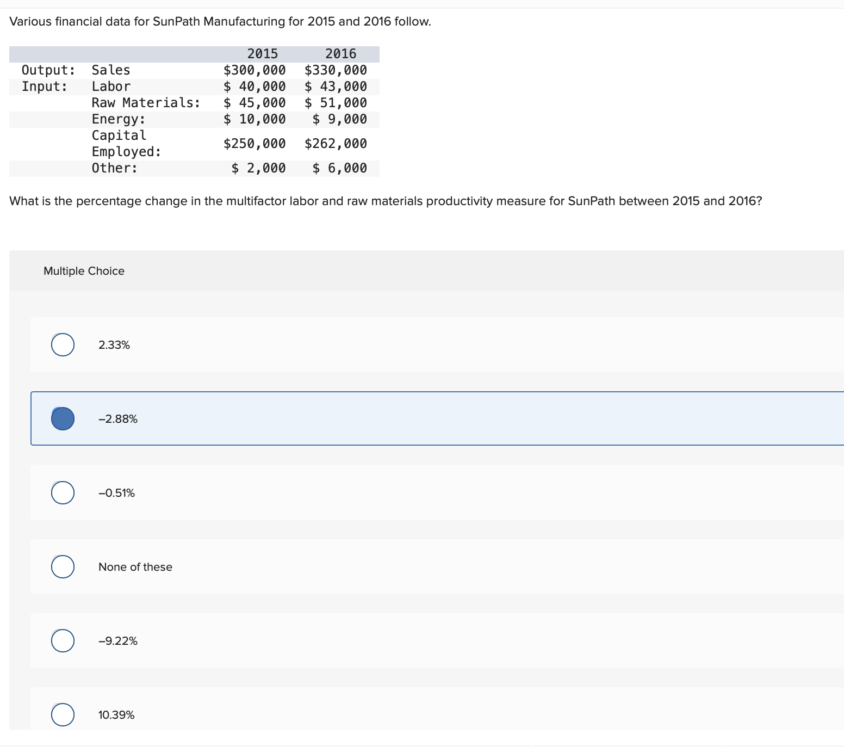Screen dimensions: 844x752
Task: Click the None of these label text
Action: click(x=135, y=567)
